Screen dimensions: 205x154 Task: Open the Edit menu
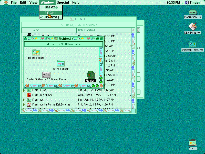point(23,2)
